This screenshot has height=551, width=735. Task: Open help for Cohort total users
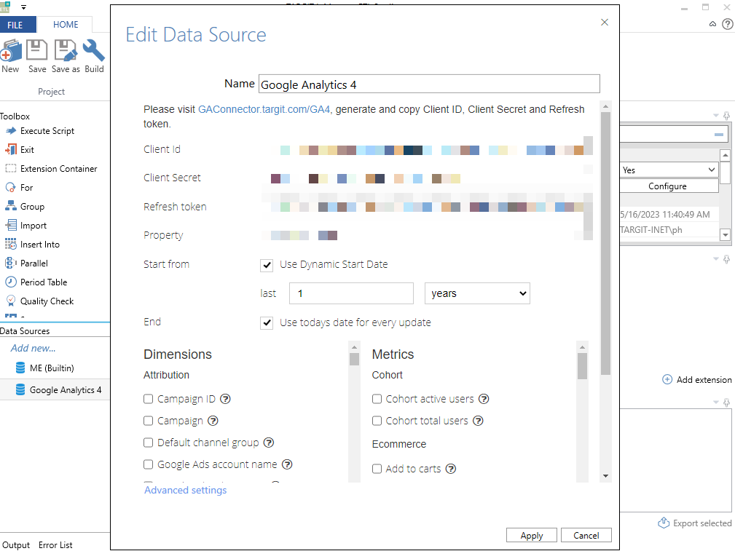(478, 421)
